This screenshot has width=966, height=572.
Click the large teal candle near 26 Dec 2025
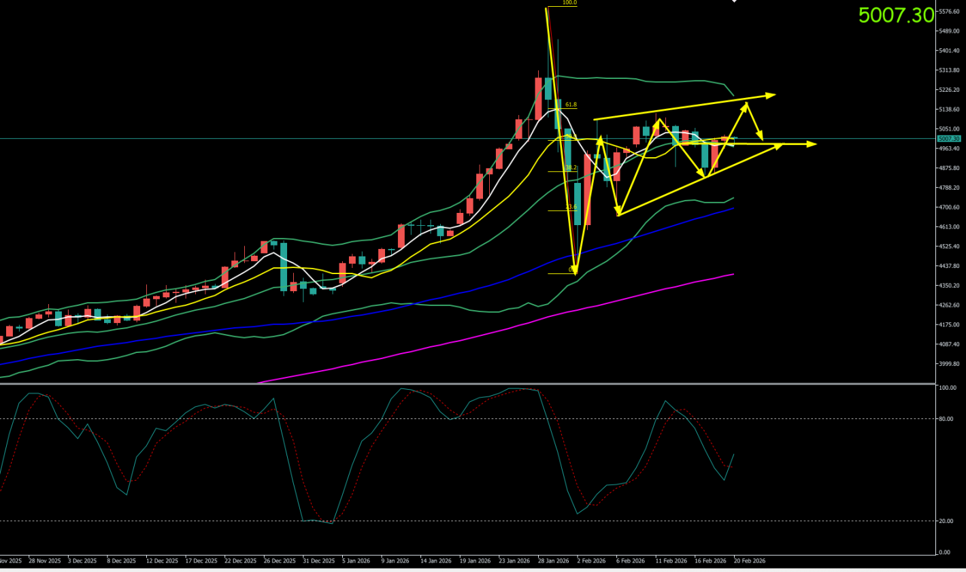(284, 267)
